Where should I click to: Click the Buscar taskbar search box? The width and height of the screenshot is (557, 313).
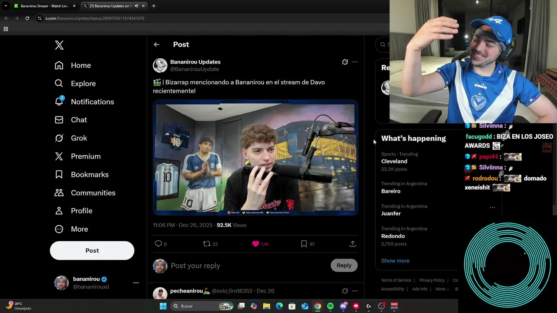[x=201, y=306]
